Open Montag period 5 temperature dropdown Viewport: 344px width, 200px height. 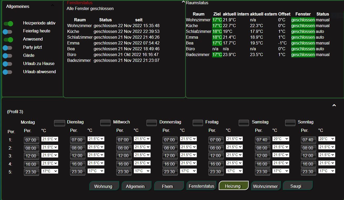[x=50, y=171]
